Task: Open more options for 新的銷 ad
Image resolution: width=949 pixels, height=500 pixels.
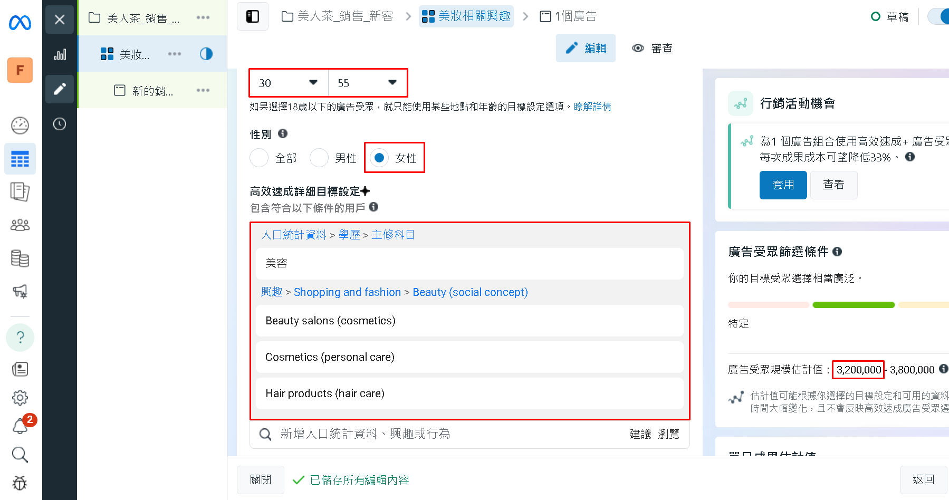Action: [x=203, y=90]
